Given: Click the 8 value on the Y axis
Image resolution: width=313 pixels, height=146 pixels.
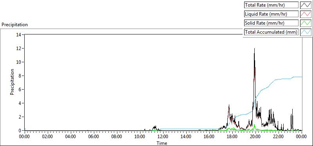Looking at the screenshot, I should coord(20,76).
